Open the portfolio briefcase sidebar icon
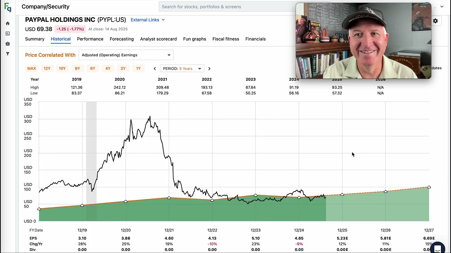Viewport: 451px width, 253px height. (8, 44)
